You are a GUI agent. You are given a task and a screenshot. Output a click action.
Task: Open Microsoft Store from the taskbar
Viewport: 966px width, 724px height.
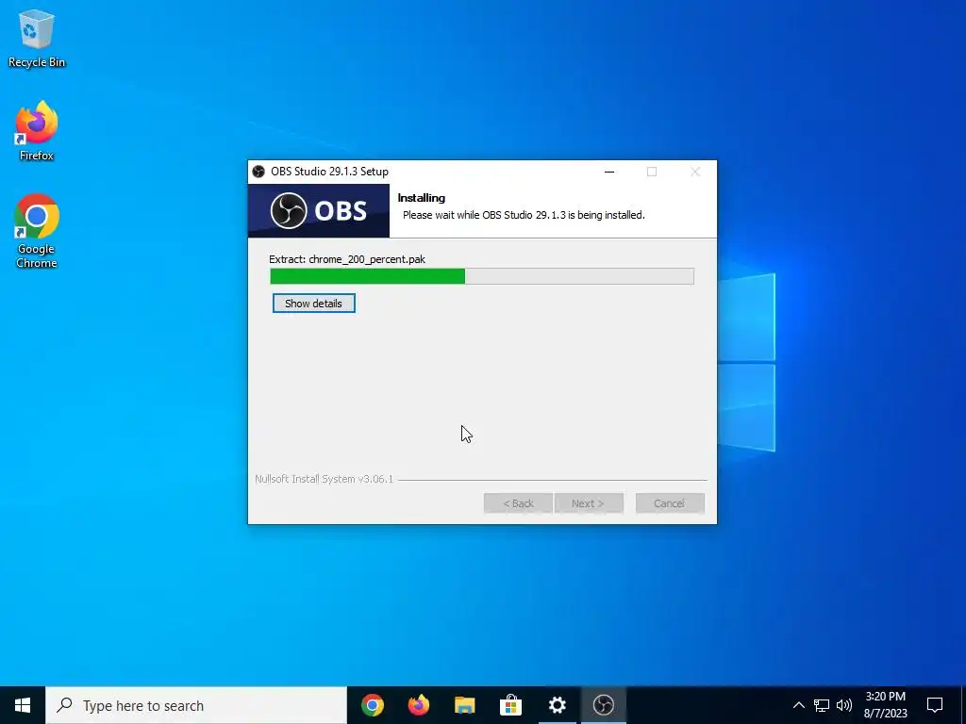(x=510, y=705)
